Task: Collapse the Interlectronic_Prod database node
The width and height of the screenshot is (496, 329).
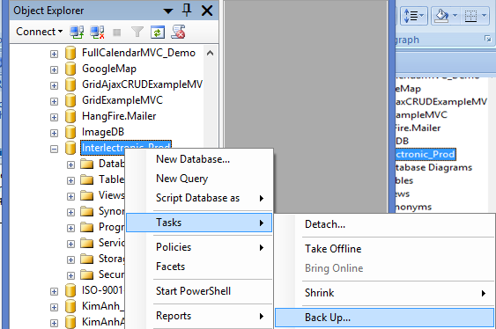Action: pos(54,149)
